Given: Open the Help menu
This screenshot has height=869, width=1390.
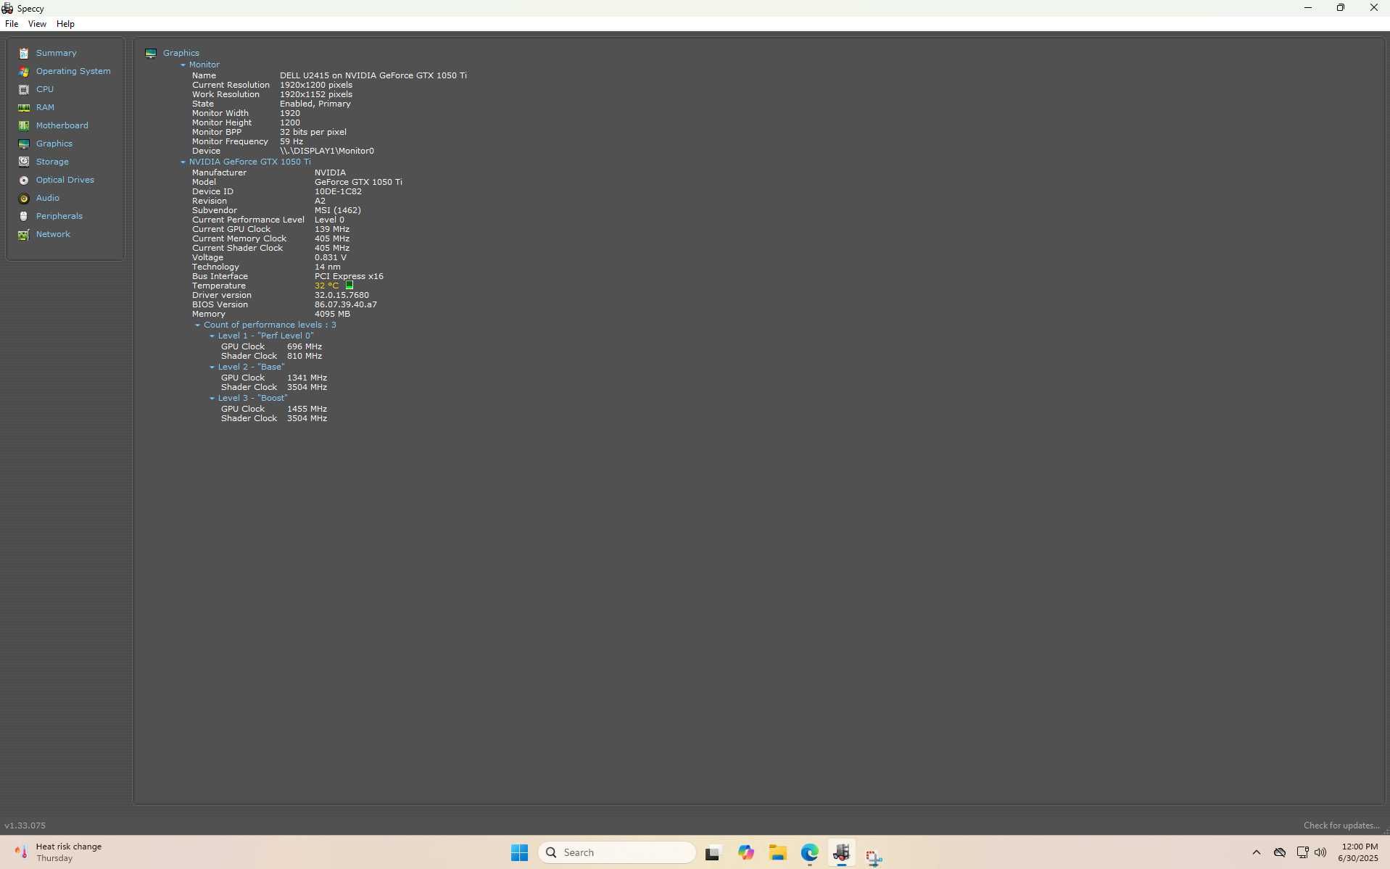Looking at the screenshot, I should (x=65, y=24).
